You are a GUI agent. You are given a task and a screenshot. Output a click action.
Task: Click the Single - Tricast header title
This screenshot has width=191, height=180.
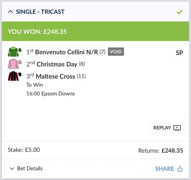pyautogui.click(x=40, y=12)
